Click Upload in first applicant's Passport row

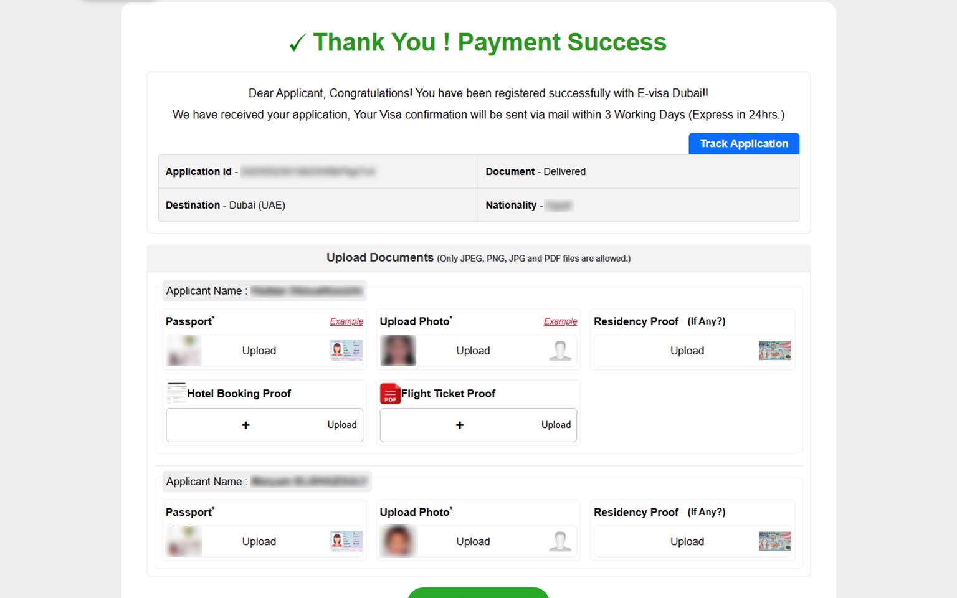click(259, 351)
